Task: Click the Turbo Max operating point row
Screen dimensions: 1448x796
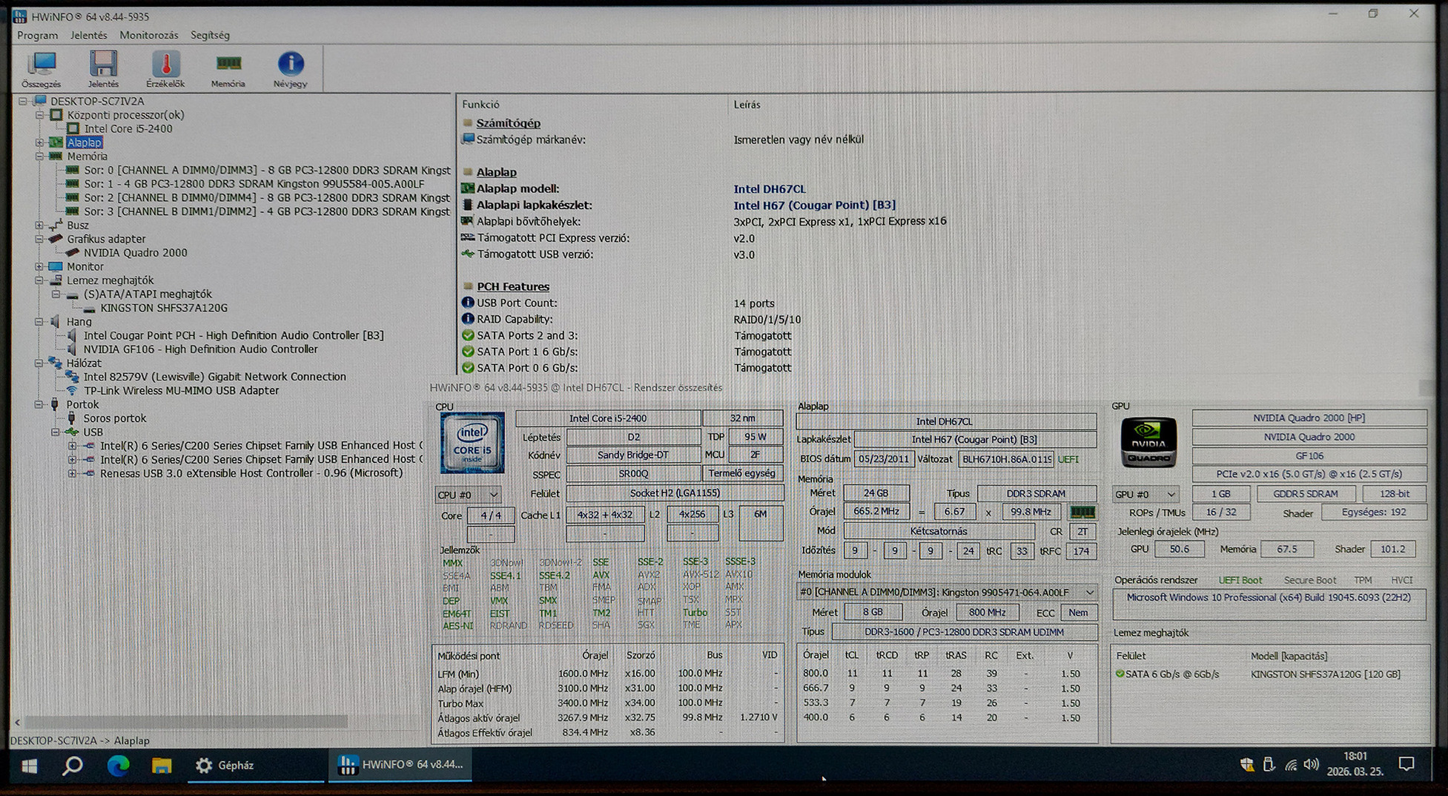Action: 608,703
